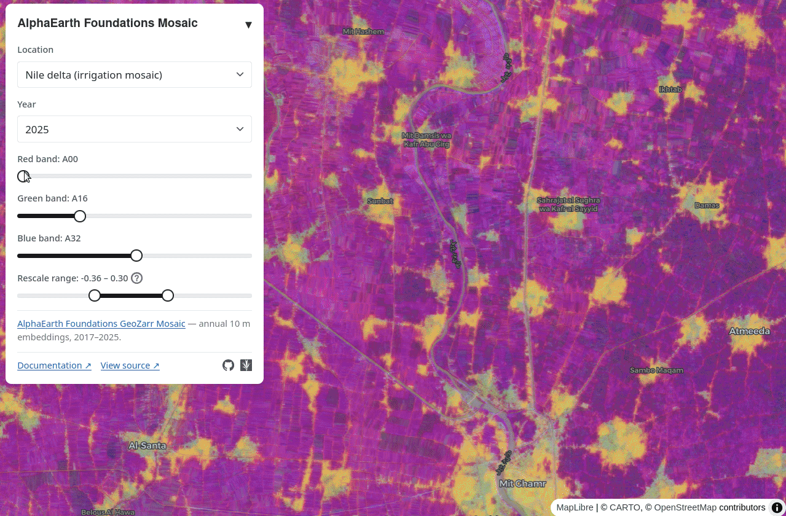Click the Green band A16 slider handle

(x=80, y=216)
